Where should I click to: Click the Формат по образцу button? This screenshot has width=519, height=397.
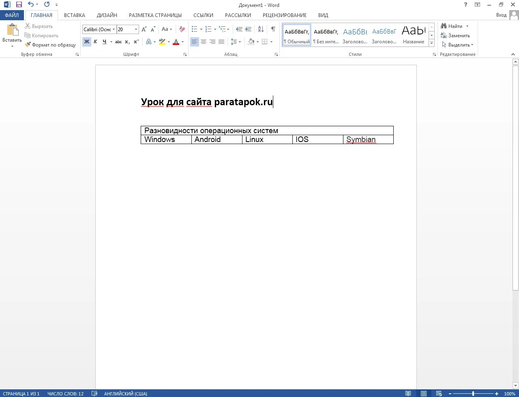[50, 45]
